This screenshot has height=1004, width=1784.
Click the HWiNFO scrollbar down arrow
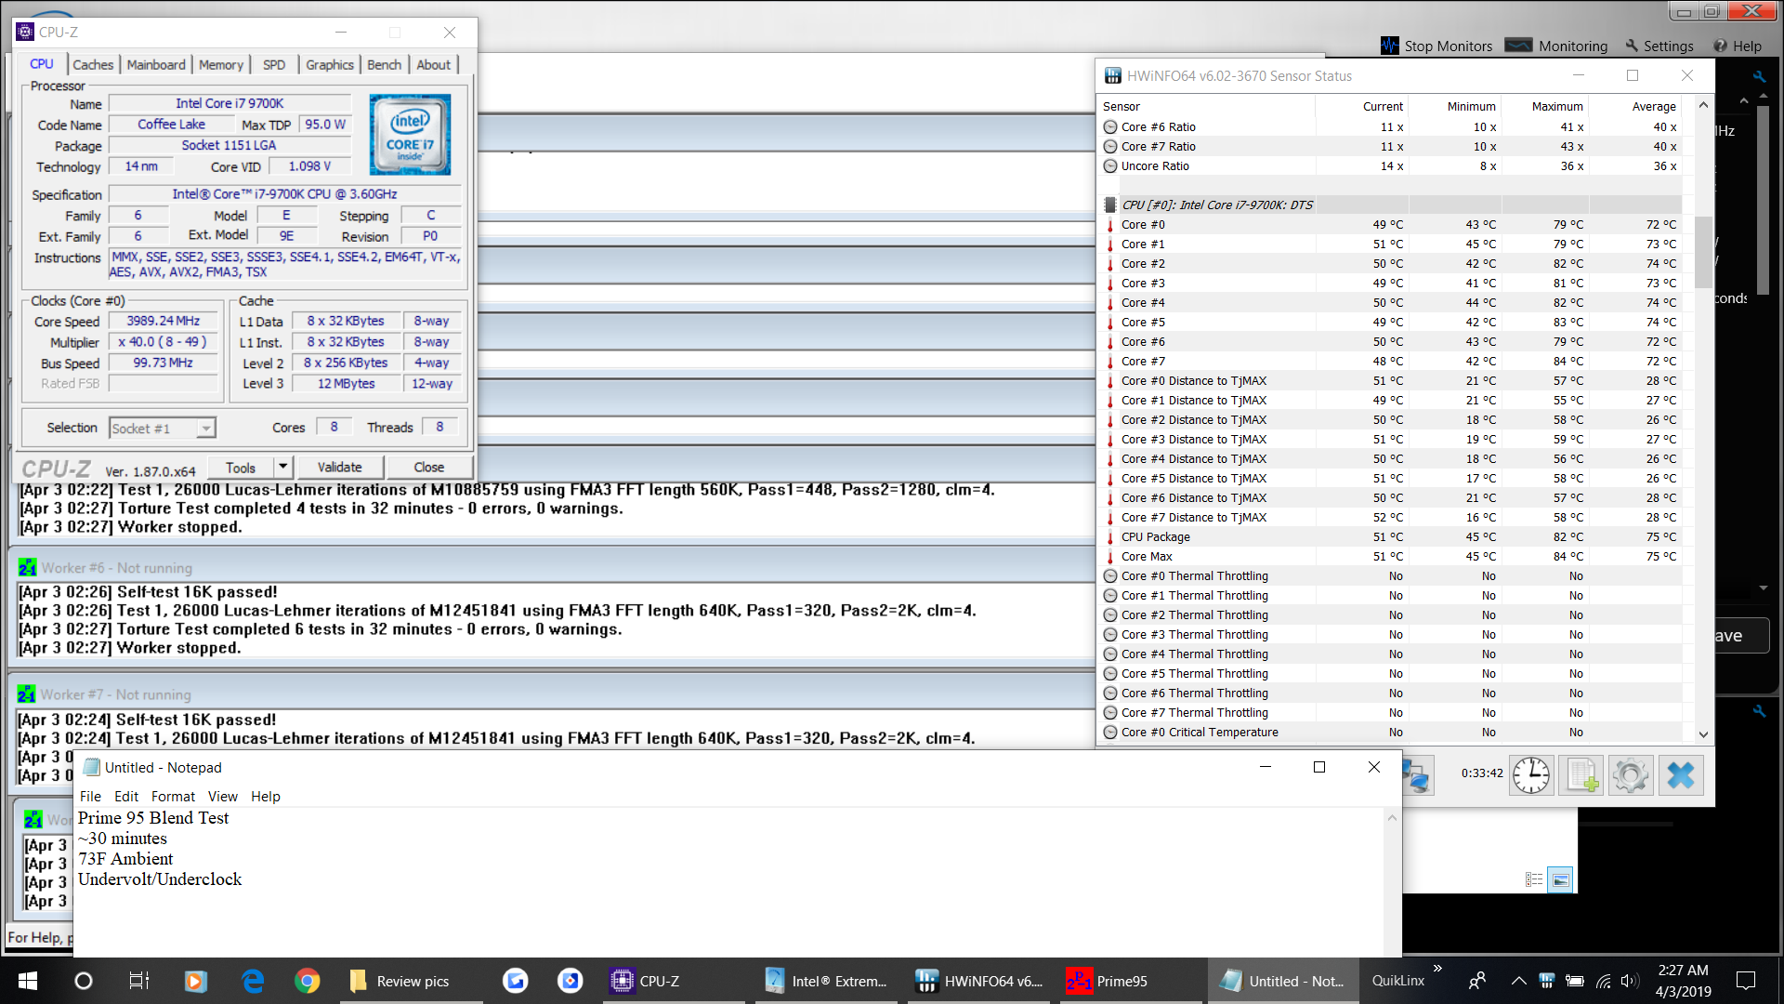1703,733
